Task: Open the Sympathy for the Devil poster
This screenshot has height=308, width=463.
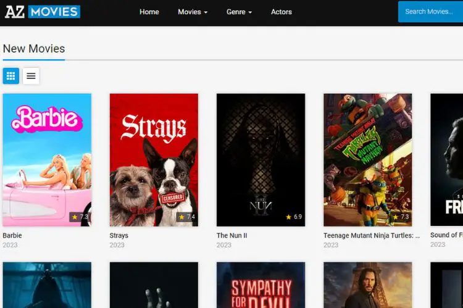Action: 261,285
